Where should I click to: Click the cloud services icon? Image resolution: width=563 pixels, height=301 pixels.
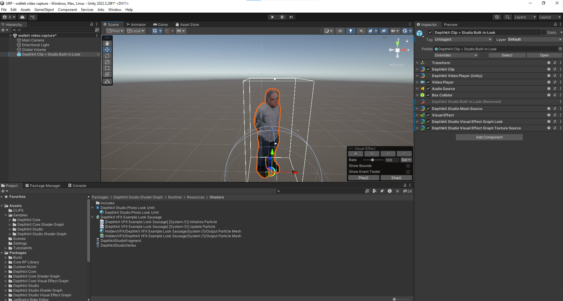pyautogui.click(x=22, y=17)
